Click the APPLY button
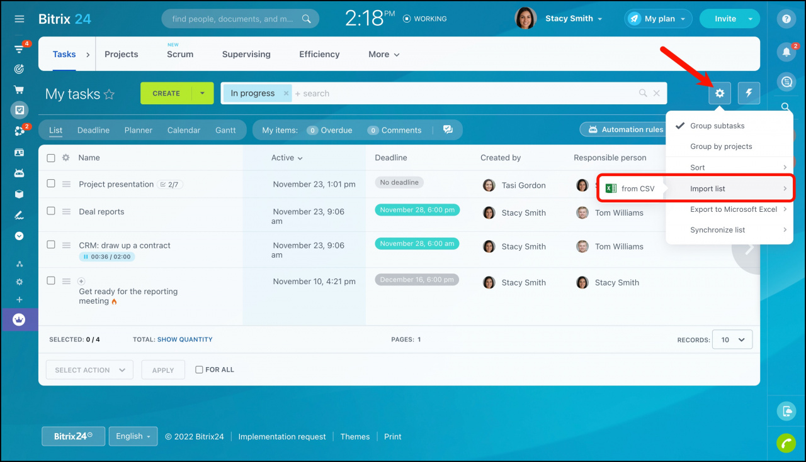Screen dimensions: 806x462 point(163,370)
